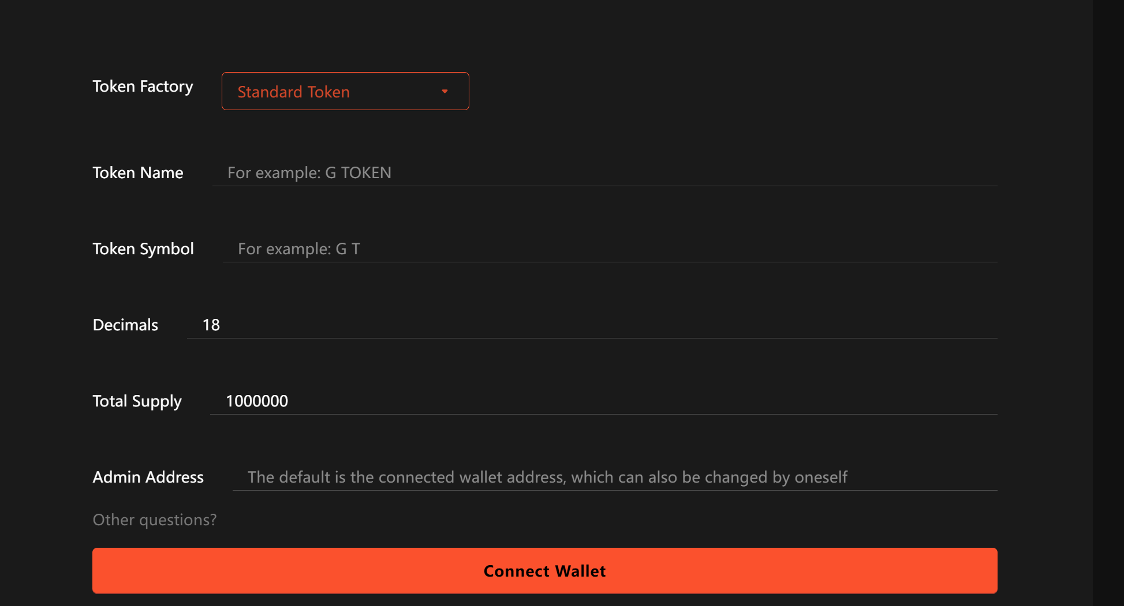Focus the Token Name input field

point(604,172)
